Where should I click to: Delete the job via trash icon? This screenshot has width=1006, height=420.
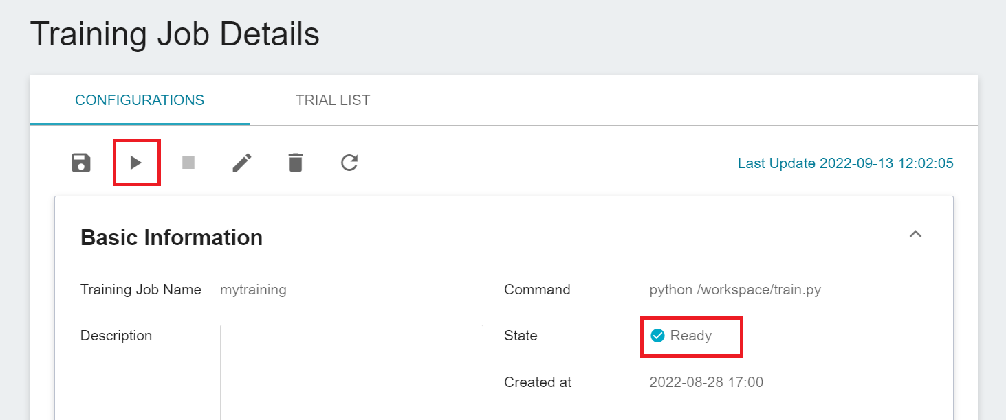[296, 163]
